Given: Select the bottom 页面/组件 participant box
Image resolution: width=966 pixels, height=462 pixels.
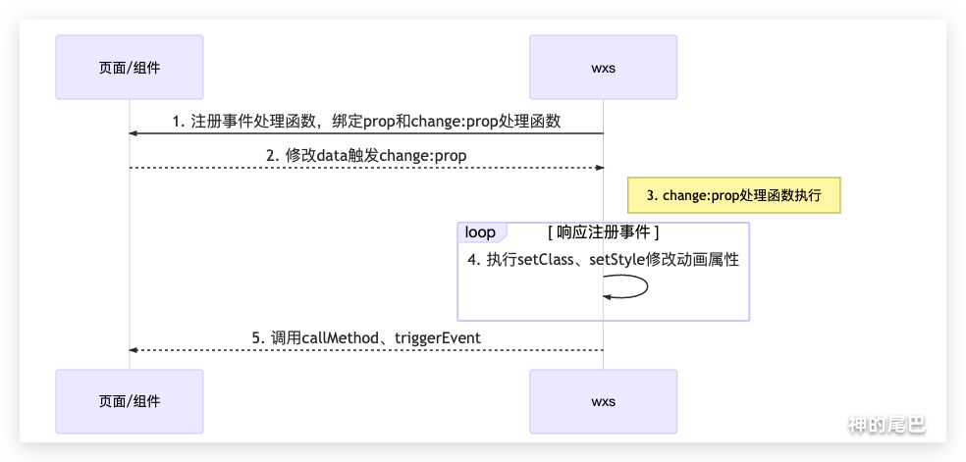Looking at the screenshot, I should (129, 400).
